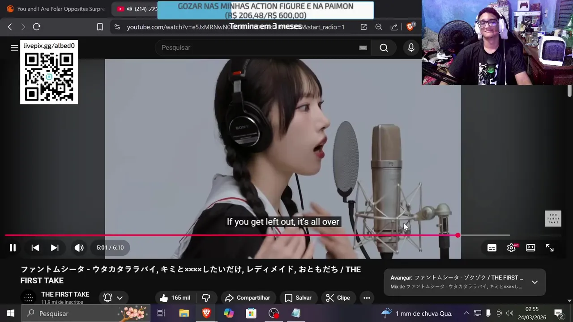Click the Brave browser taskbar icon
Image resolution: width=573 pixels, height=322 pixels.
tap(206, 313)
